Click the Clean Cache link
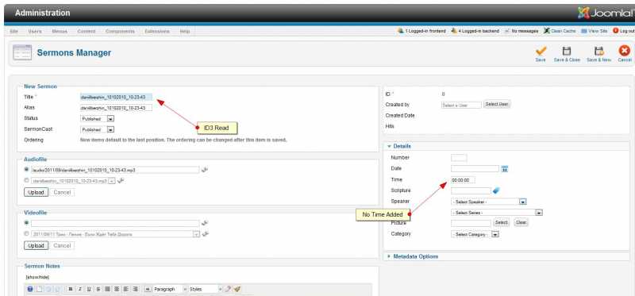 coord(560,31)
